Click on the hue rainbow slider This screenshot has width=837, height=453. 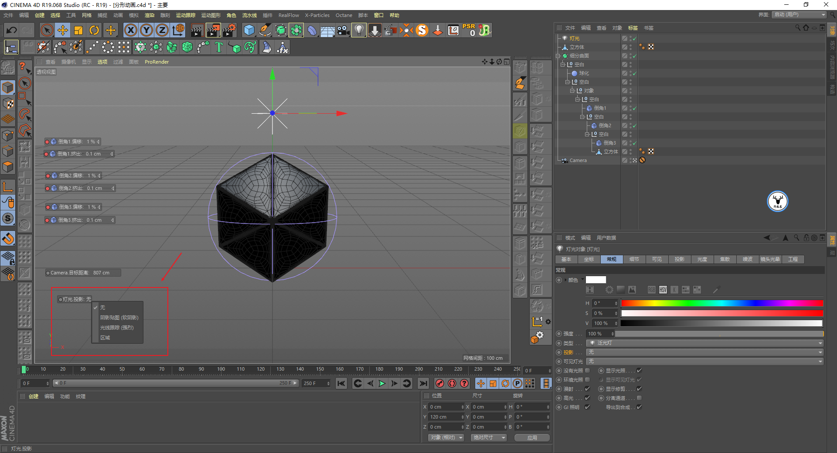[722, 304]
